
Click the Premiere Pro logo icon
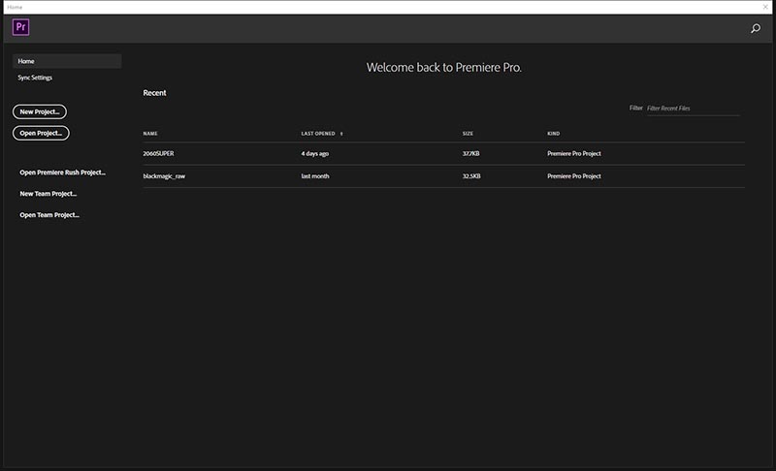pos(20,27)
